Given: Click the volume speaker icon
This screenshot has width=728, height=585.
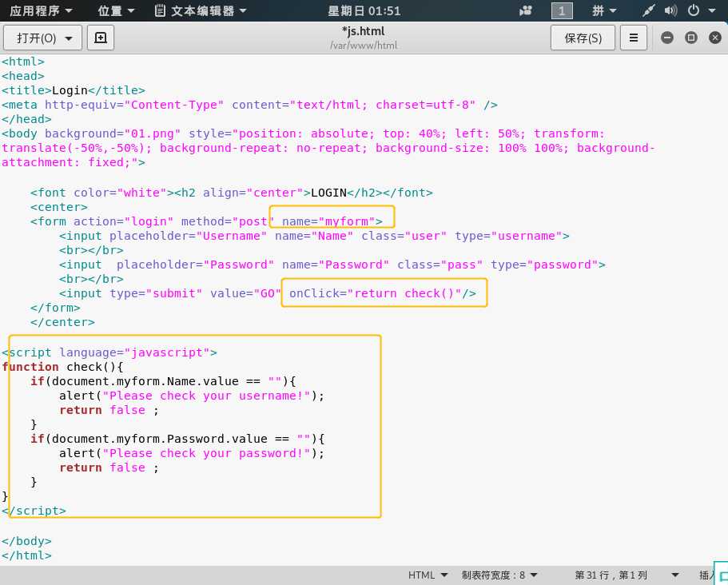Looking at the screenshot, I should pyautogui.click(x=670, y=10).
